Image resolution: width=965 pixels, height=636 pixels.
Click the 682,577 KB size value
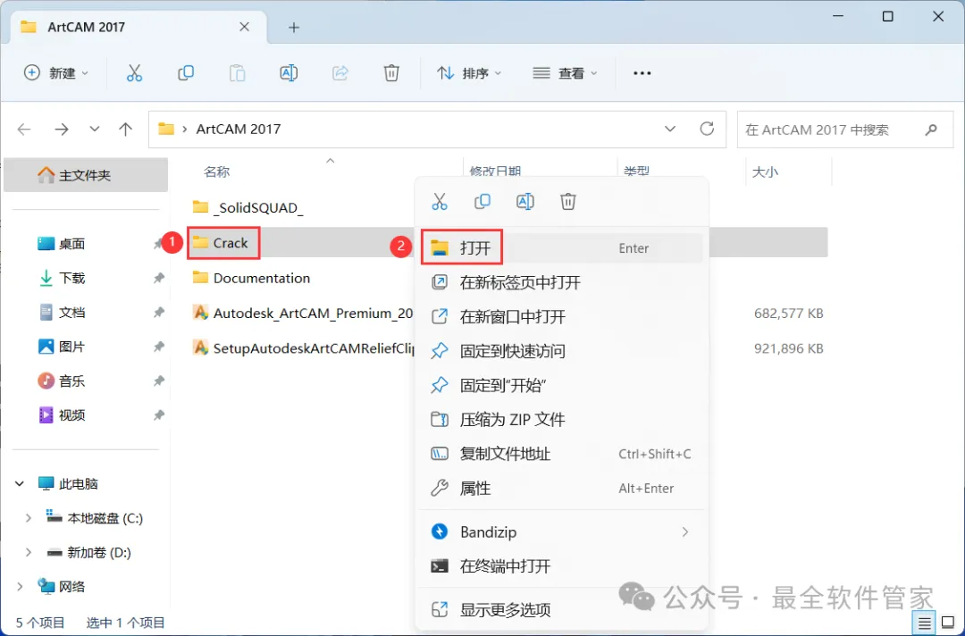[x=788, y=313]
